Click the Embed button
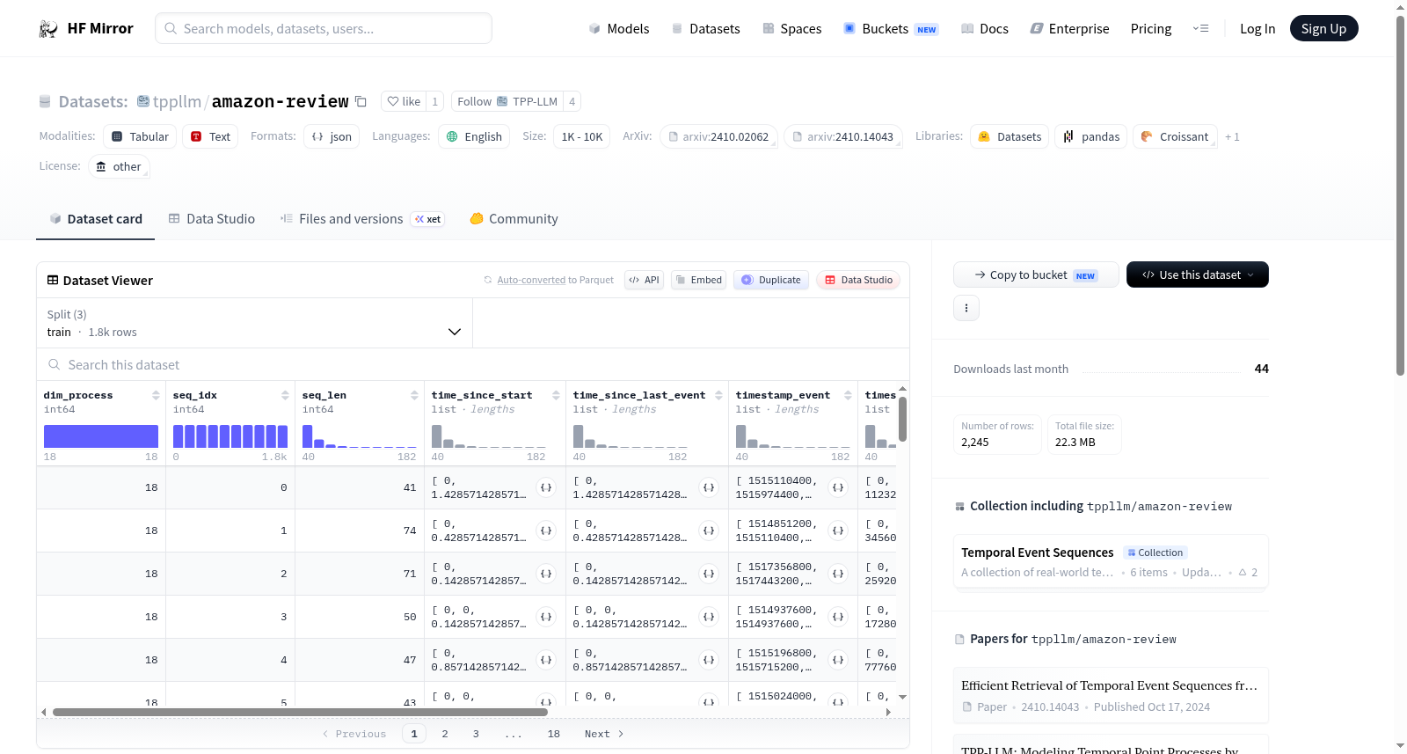The height and width of the screenshot is (754, 1407). coord(698,280)
